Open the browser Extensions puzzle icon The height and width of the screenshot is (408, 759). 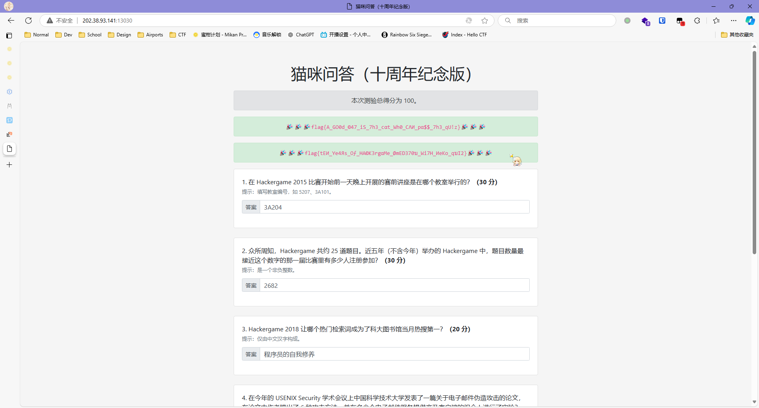pyautogui.click(x=697, y=21)
